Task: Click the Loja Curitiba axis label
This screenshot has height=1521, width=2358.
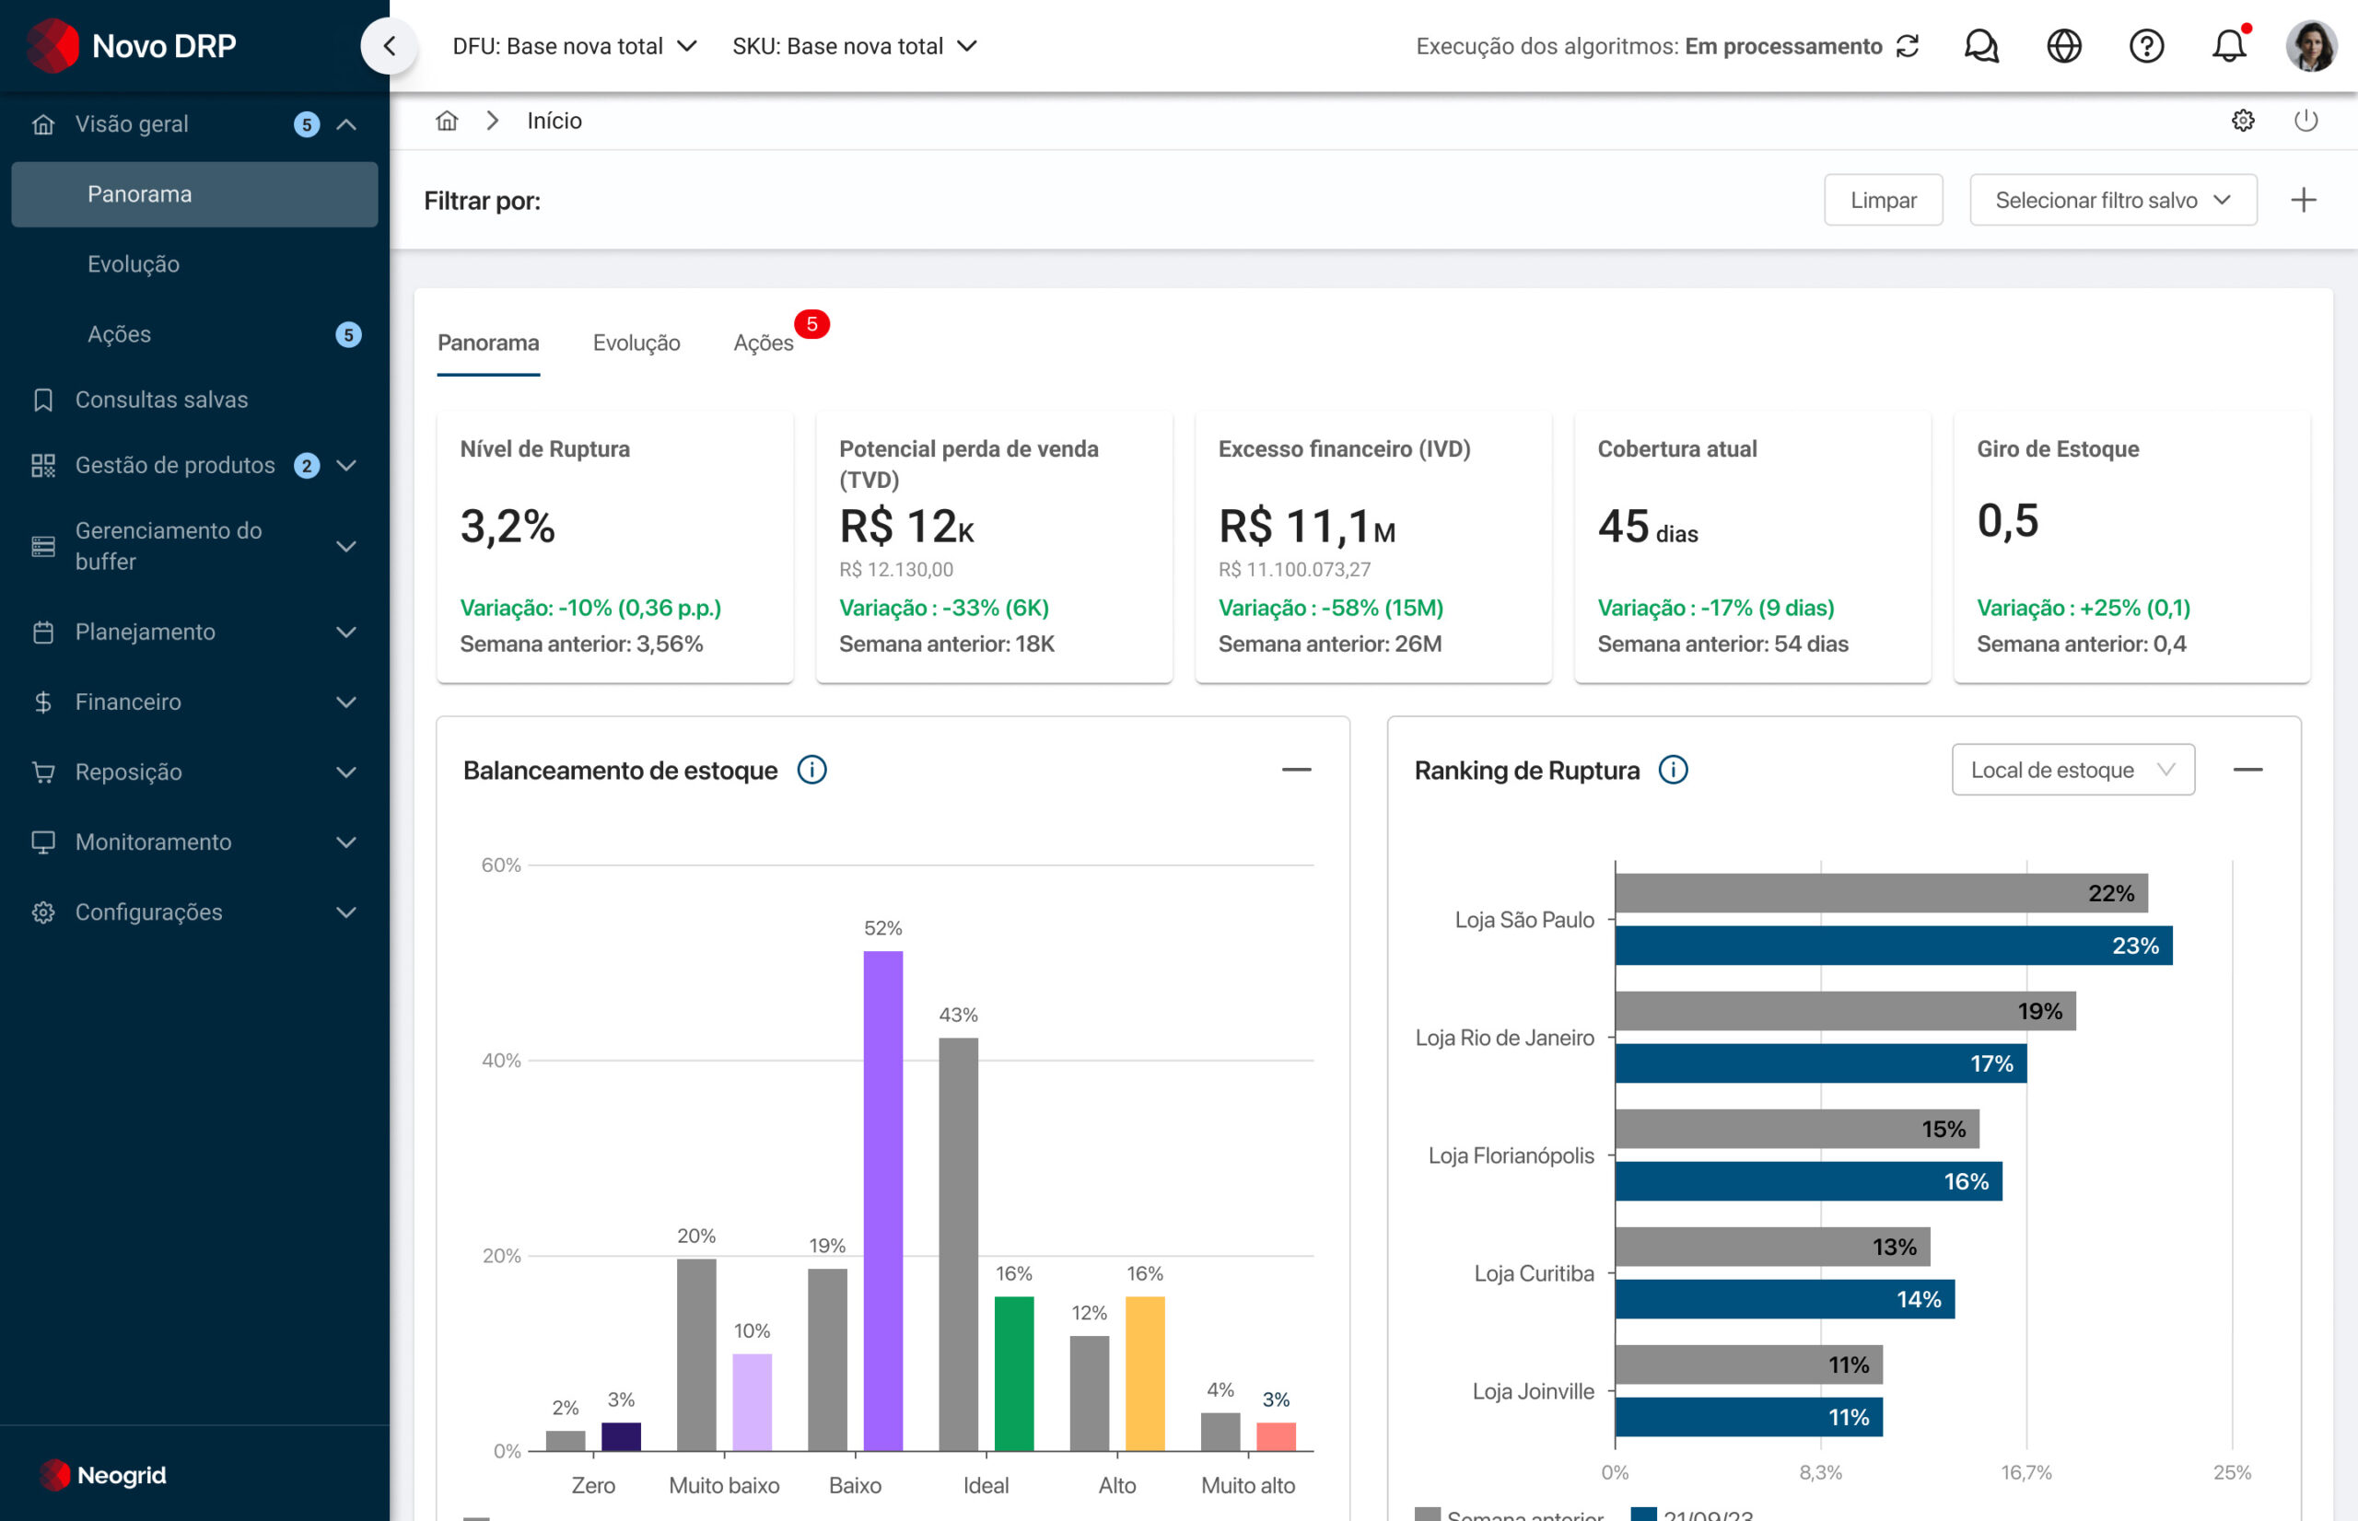Action: click(x=1533, y=1273)
